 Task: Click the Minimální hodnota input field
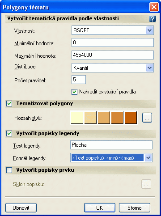coord(113,42)
